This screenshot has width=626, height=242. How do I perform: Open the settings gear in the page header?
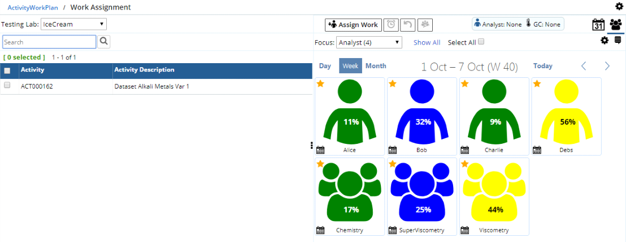pyautogui.click(x=619, y=7)
